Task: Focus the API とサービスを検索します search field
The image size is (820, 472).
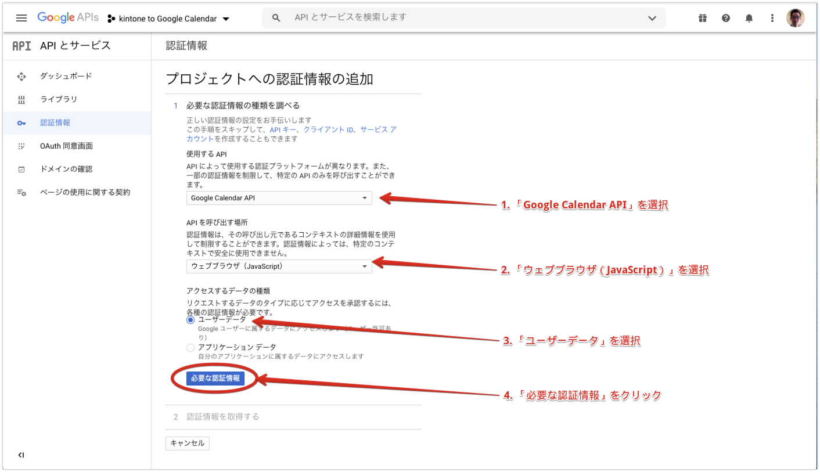Action: pyautogui.click(x=465, y=17)
